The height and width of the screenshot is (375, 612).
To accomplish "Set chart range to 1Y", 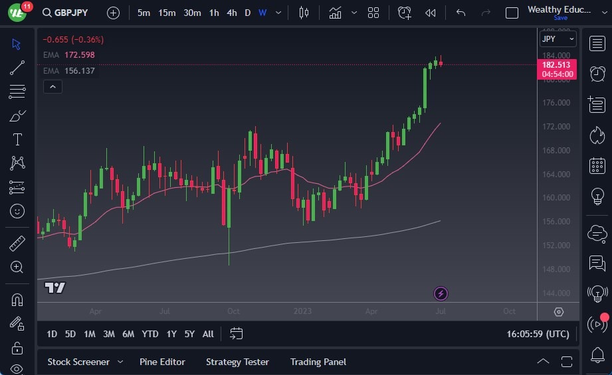I will click(x=171, y=334).
